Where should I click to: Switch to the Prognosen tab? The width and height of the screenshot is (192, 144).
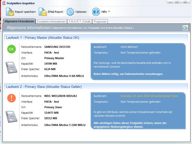pyautogui.click(x=100, y=22)
